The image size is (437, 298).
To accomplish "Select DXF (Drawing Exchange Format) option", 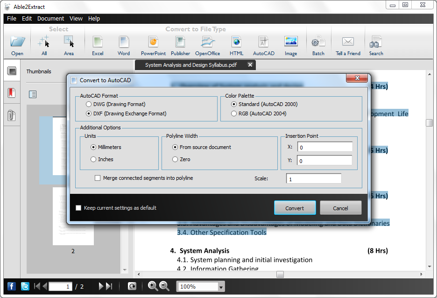I will [126, 114].
